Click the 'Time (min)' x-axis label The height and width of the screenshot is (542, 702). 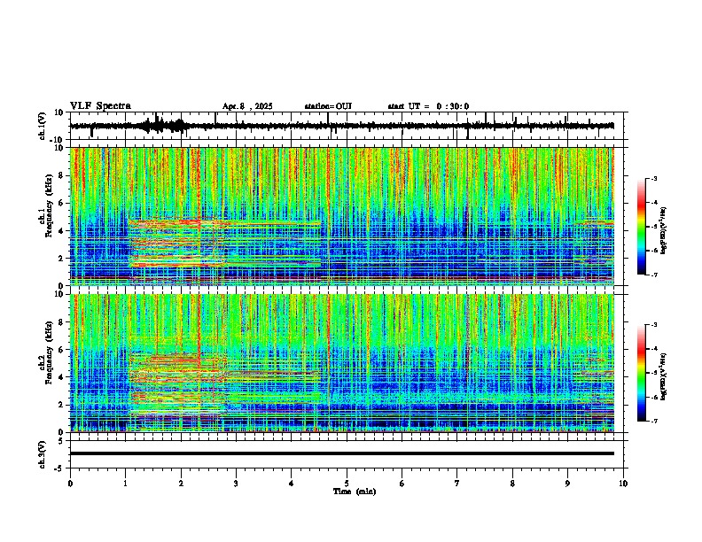355,492
